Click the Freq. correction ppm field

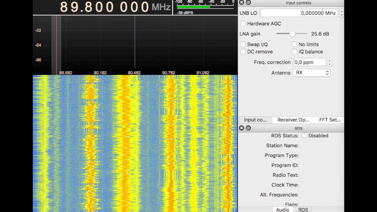[x=310, y=62]
